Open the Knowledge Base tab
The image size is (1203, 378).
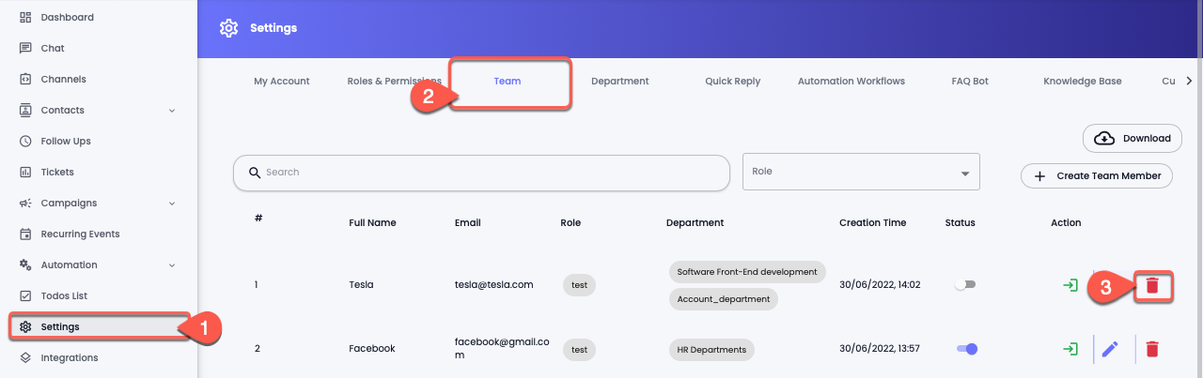coord(1083,81)
